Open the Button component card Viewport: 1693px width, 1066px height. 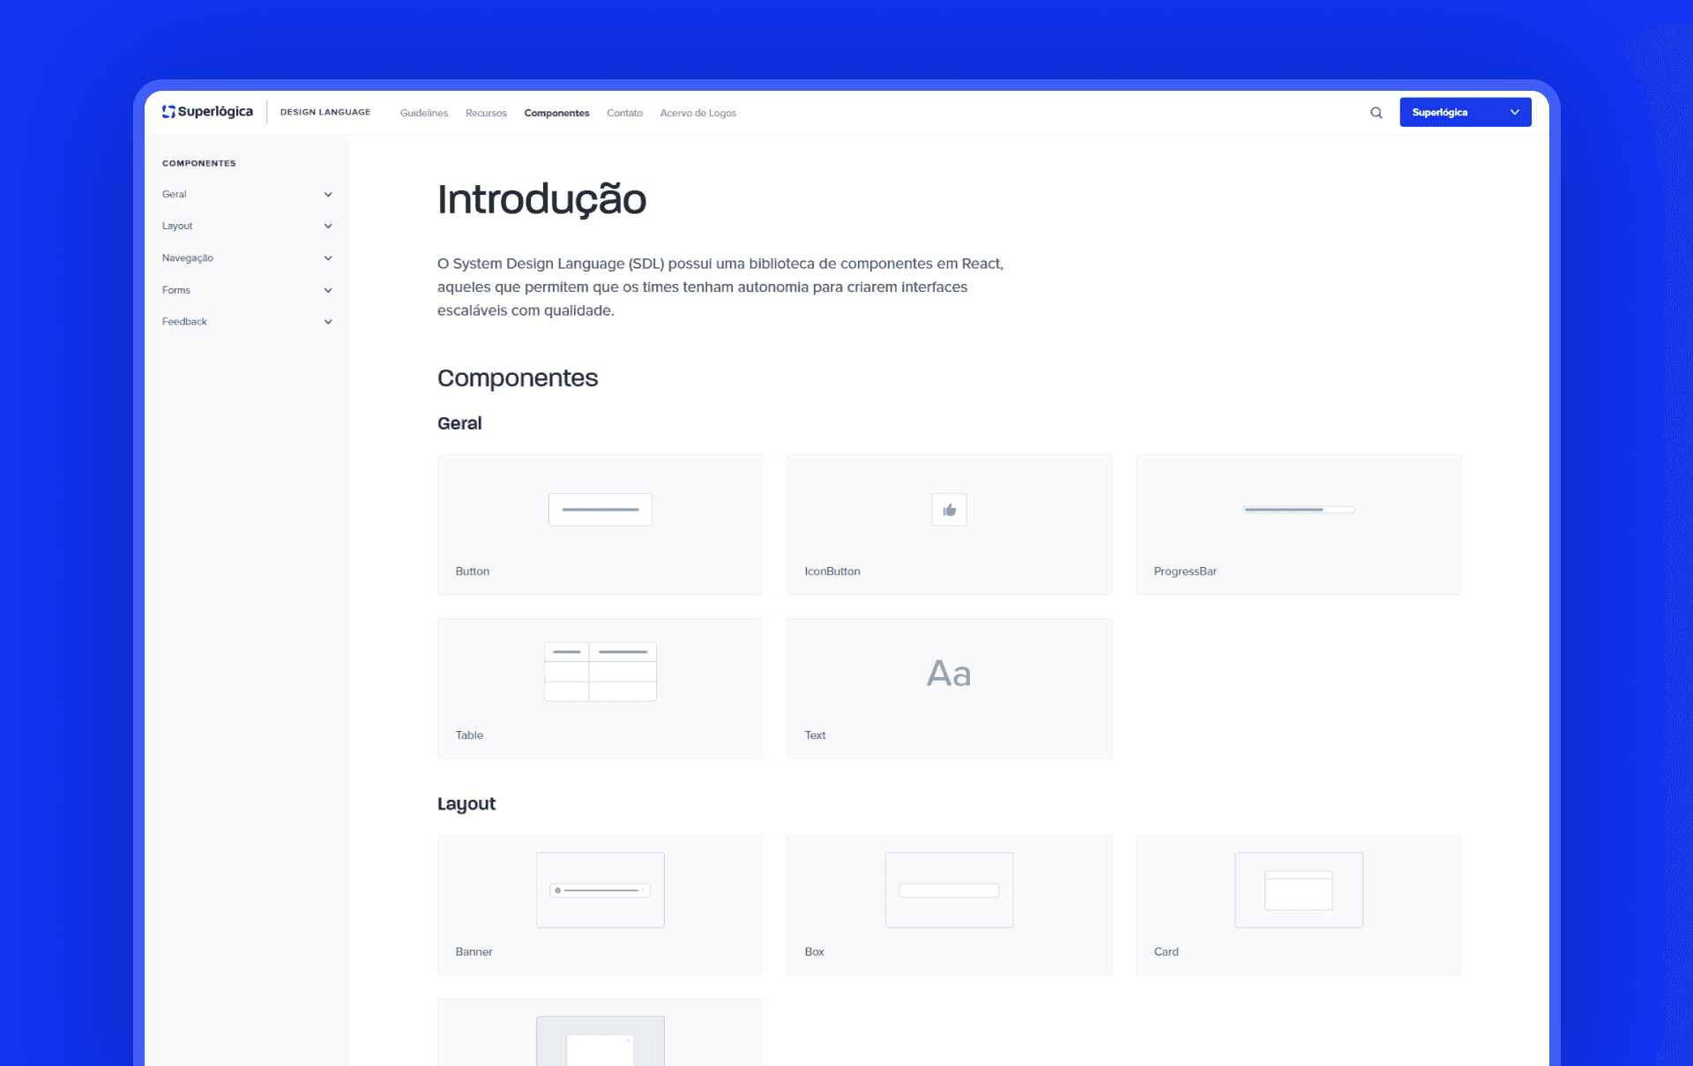pyautogui.click(x=600, y=525)
